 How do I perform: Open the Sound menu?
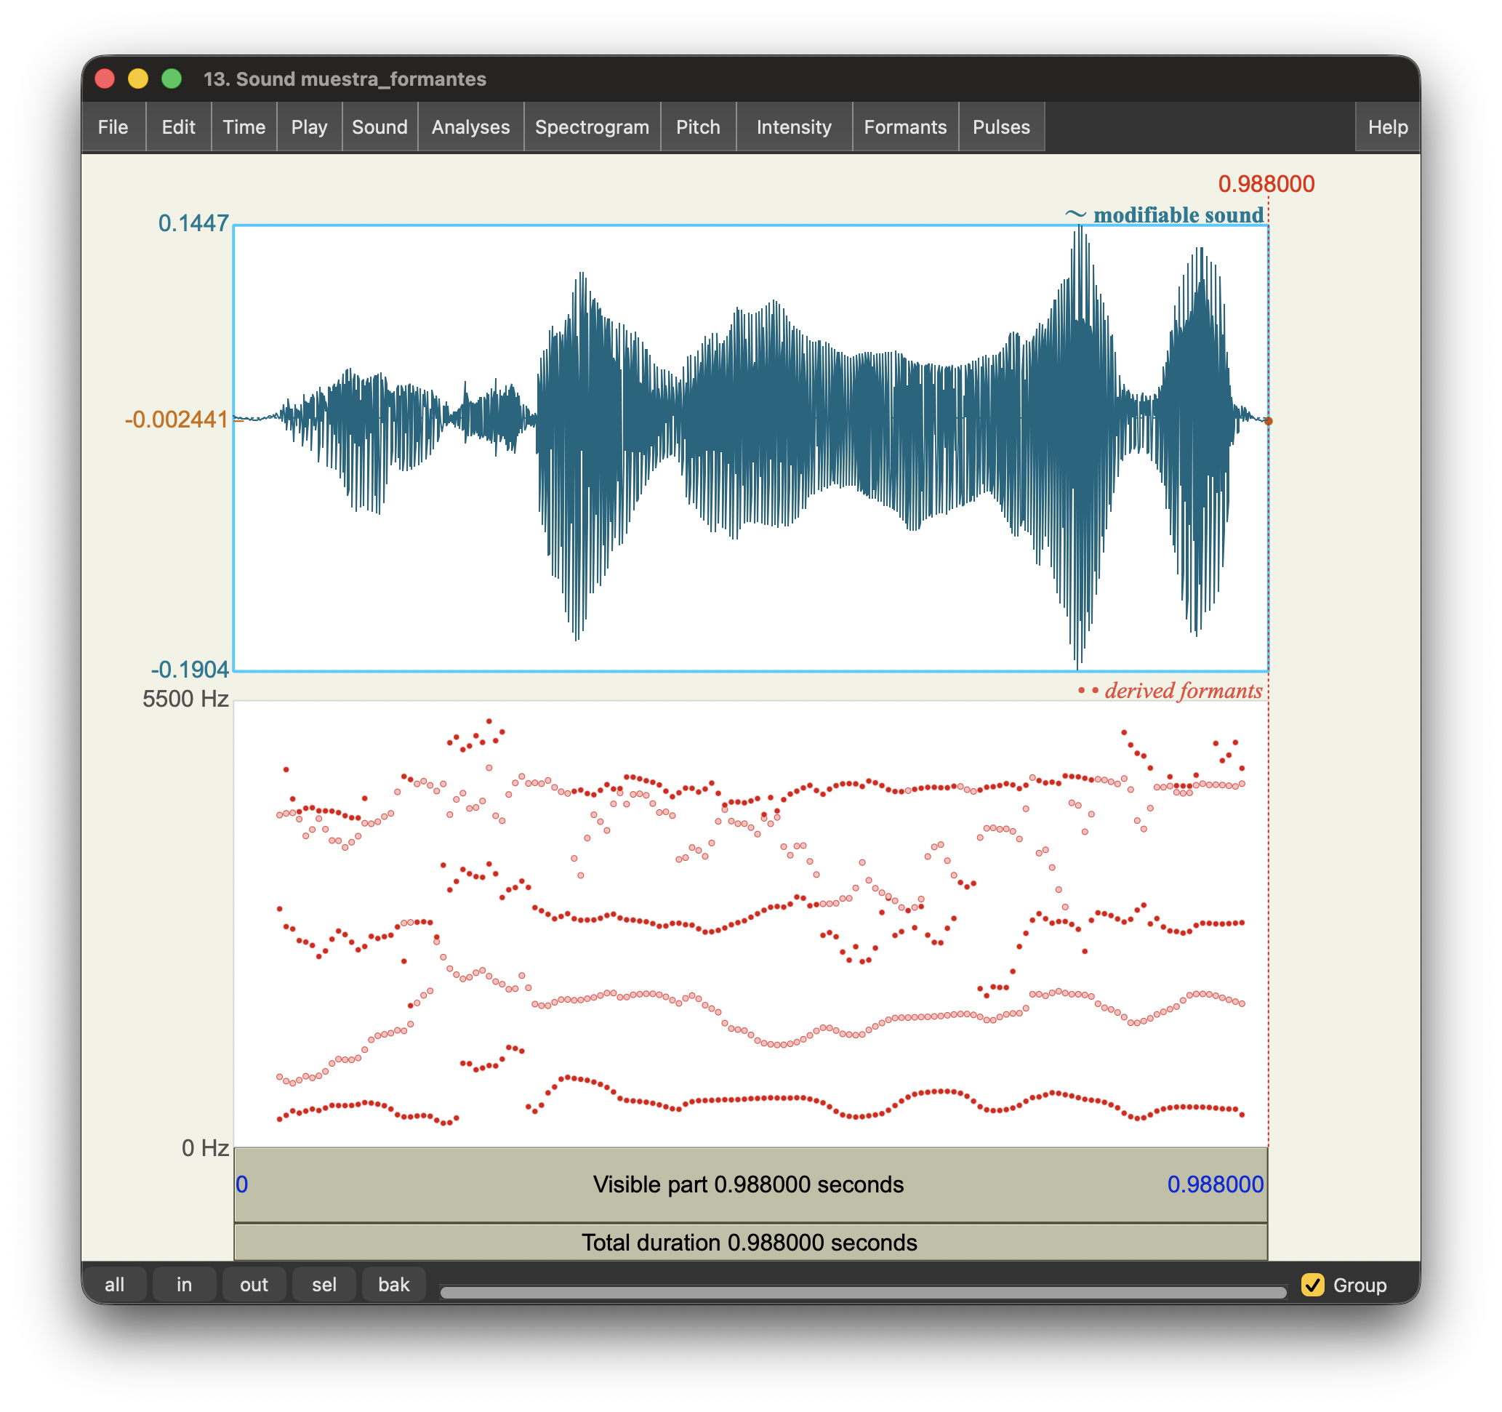tap(379, 127)
